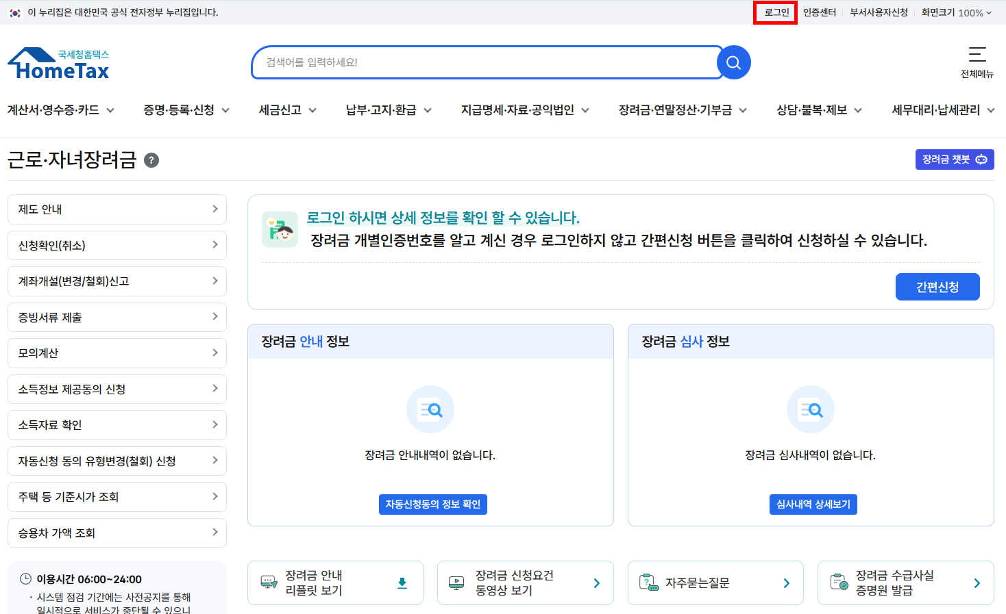Viewport: 1006px width, 614px height.
Task: Click the HomeTax logo
Action: (58, 62)
